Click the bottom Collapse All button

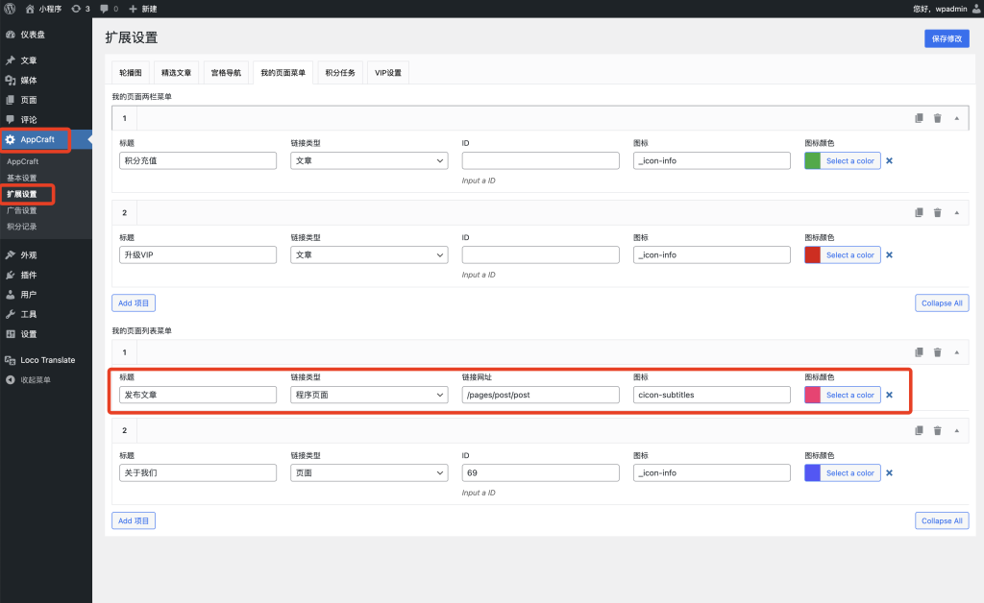tap(941, 520)
